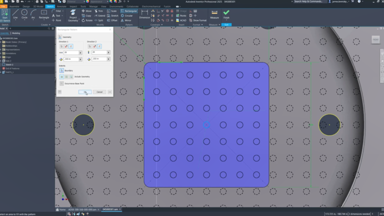Choose the Point tool

56,20
